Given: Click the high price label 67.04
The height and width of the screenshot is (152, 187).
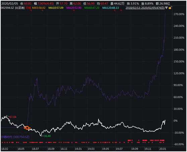Looking at the screenshot, I should click(x=13, y=117).
